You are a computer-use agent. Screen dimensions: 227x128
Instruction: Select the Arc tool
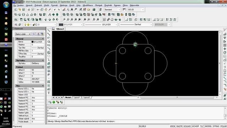(x=49, y=49)
